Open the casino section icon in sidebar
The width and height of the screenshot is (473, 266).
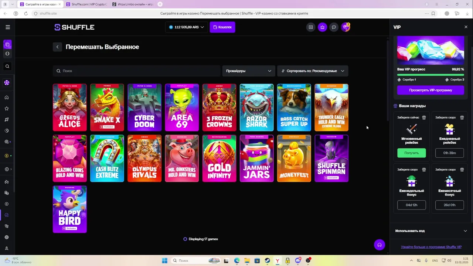[x=7, y=45]
